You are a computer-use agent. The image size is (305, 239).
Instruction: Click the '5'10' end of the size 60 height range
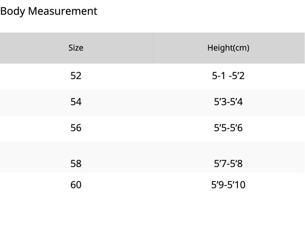coord(236,185)
